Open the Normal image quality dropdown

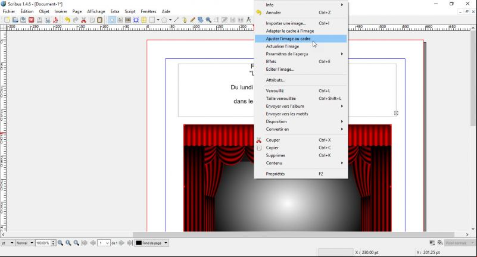pos(24,243)
